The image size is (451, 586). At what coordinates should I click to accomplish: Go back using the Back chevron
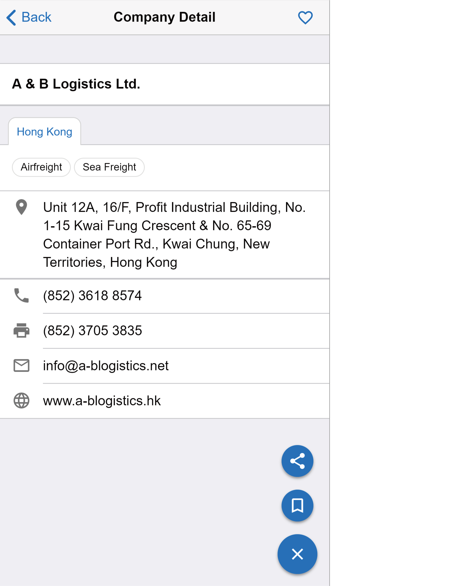click(x=11, y=18)
